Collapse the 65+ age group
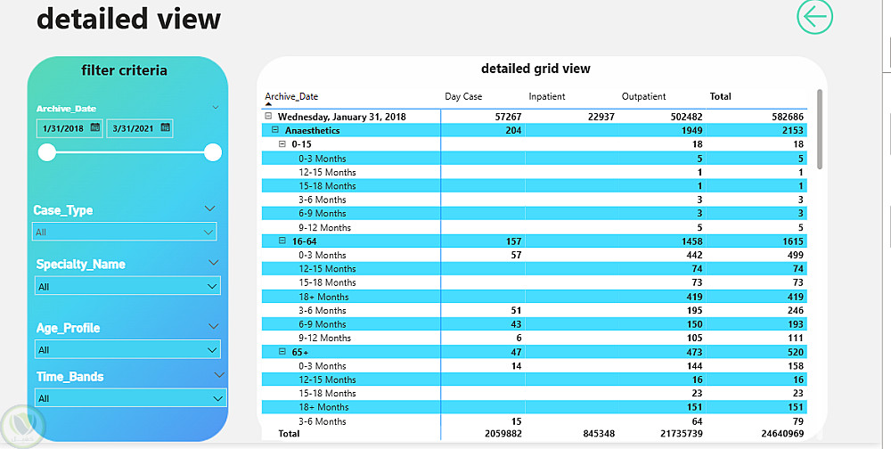The width and height of the screenshot is (891, 449). [x=282, y=352]
